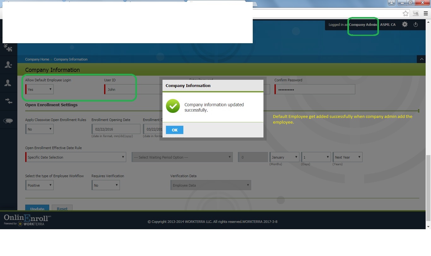
Task: Click the Confirm Password field
Action: point(315,90)
